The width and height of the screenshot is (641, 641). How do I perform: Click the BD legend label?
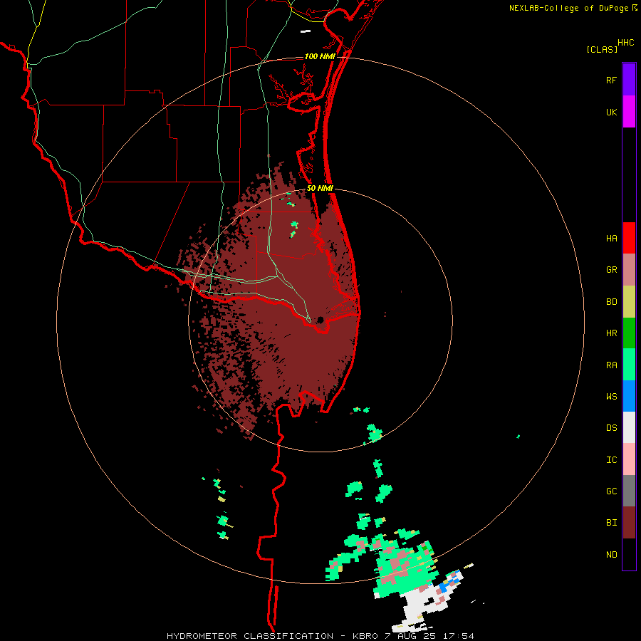tap(611, 302)
